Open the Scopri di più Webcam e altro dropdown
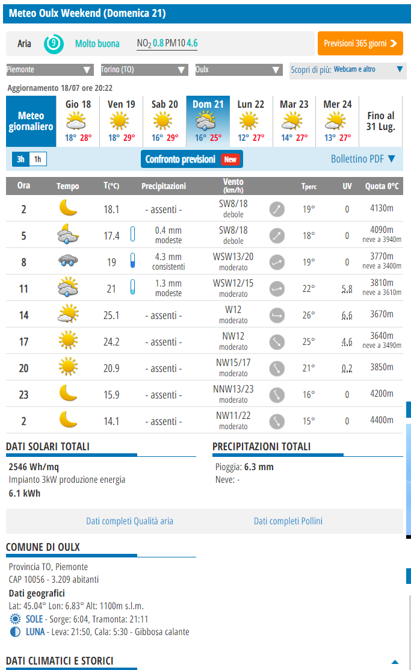Image resolution: width=411 pixels, height=670 pixels. 348,70
